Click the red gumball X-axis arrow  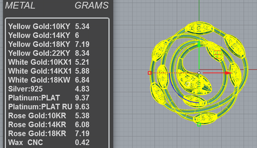pyautogui.click(x=228, y=73)
